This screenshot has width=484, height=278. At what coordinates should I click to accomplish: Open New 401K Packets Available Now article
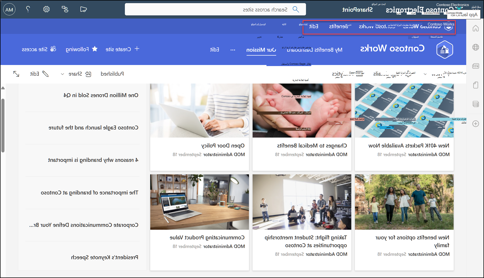(409, 146)
